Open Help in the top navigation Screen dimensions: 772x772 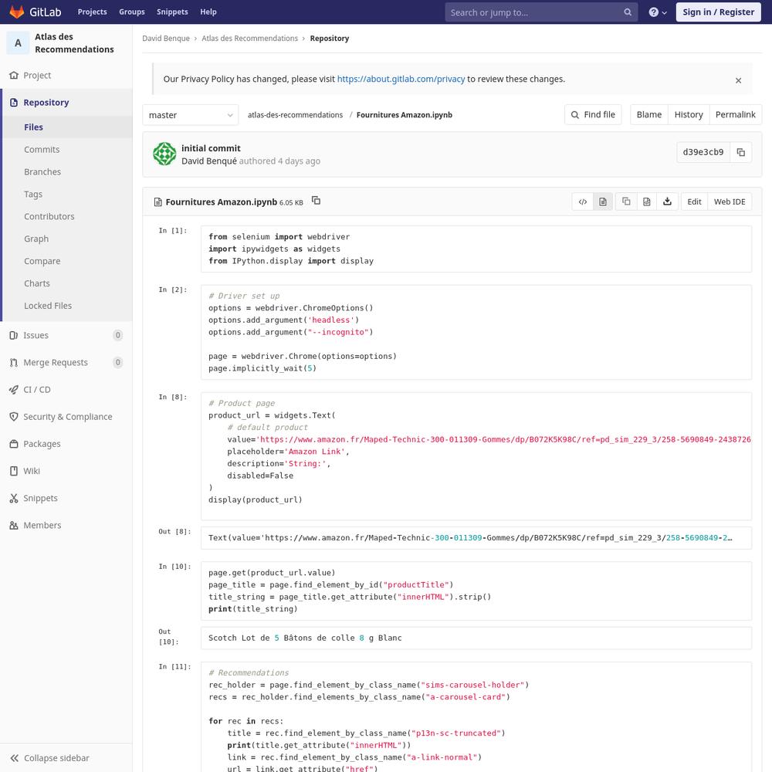tap(208, 12)
